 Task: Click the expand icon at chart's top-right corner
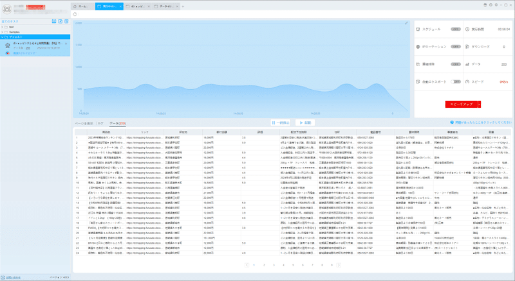point(406,23)
